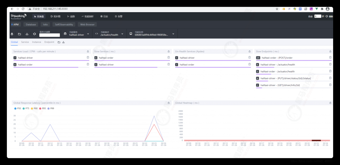Image resolution: width=340 pixels, height=165 pixels.
Task: Click the import dashboard folder icon
Action: (19, 34)
